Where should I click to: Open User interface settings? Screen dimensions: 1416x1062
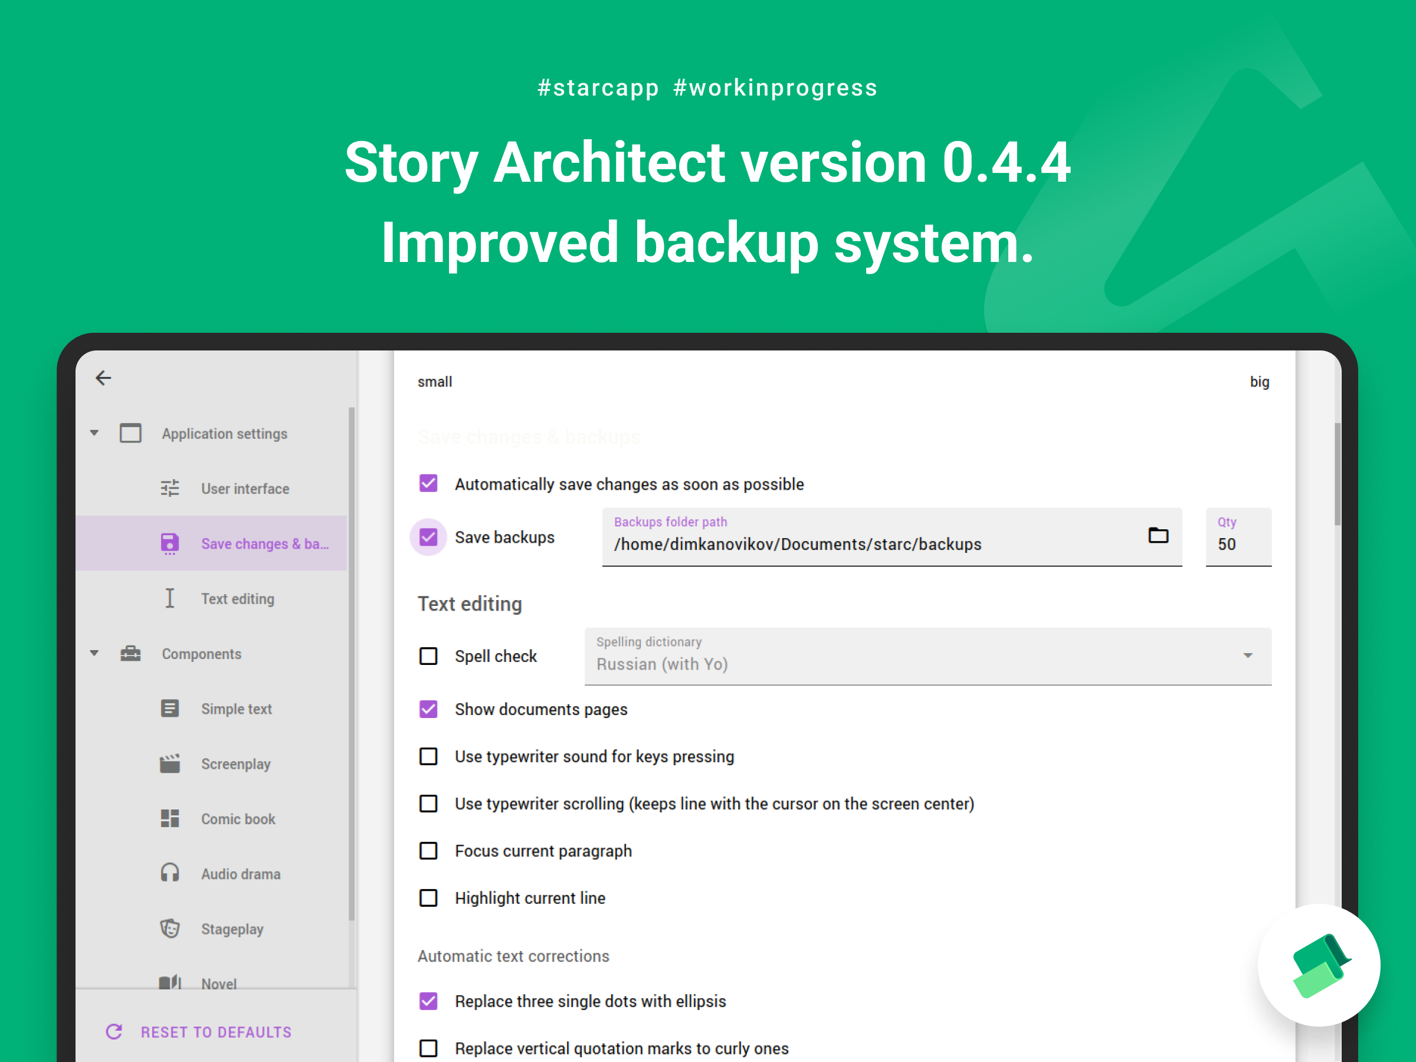tap(211, 489)
